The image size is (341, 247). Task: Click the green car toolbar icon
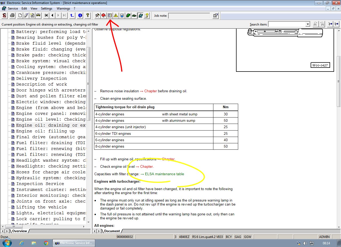tap(134, 15)
